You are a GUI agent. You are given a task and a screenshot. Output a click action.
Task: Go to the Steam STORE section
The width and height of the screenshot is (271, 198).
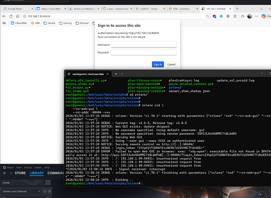point(20,173)
